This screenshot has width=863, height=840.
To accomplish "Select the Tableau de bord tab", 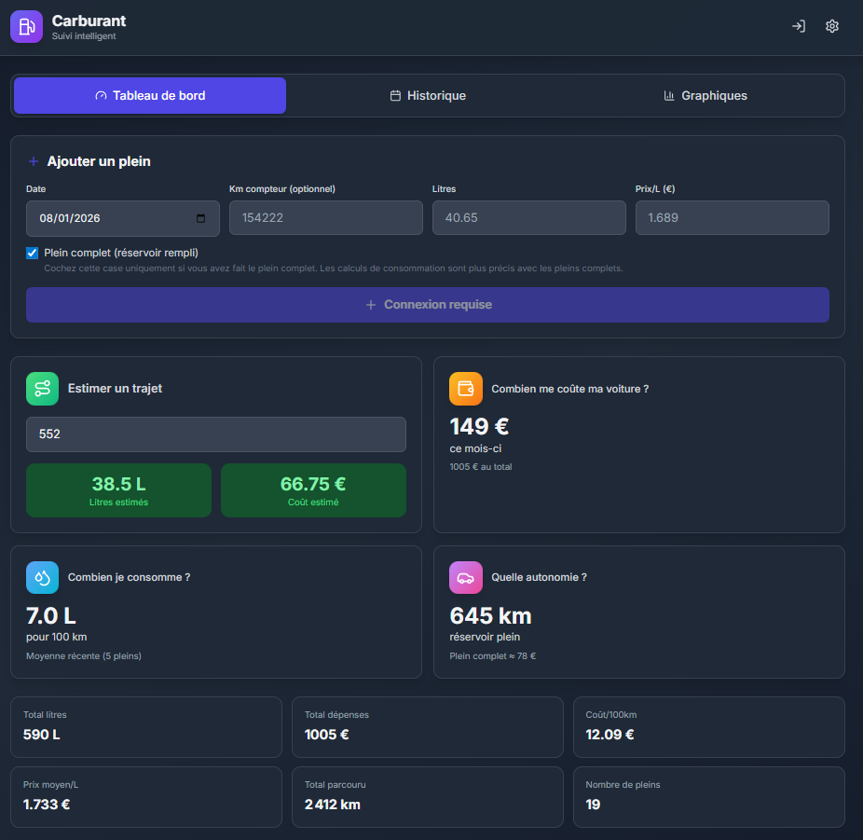I will [x=149, y=96].
